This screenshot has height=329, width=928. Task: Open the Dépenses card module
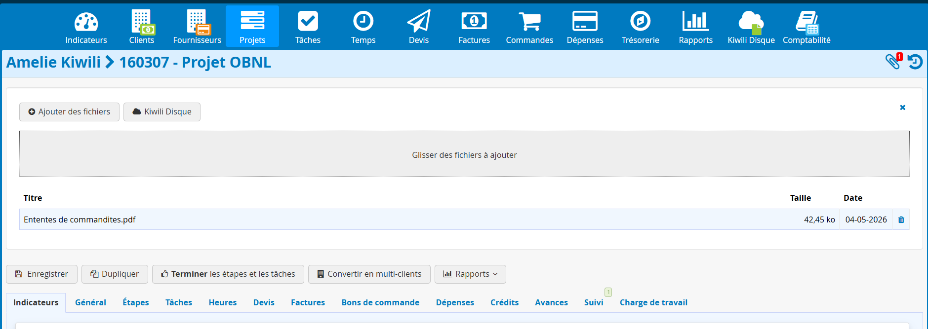click(x=585, y=27)
